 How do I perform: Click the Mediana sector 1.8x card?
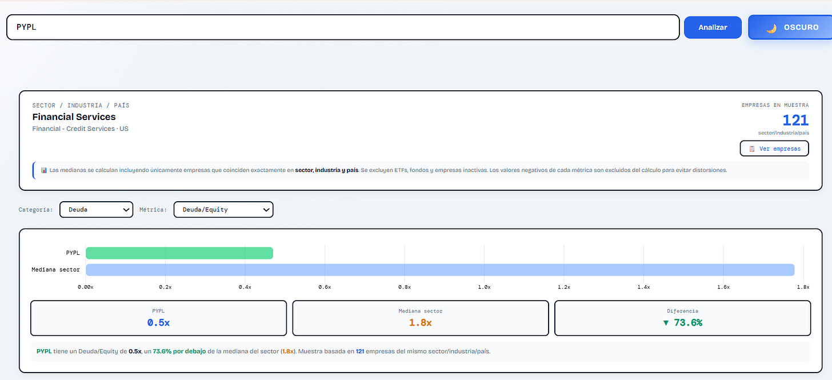coord(421,318)
